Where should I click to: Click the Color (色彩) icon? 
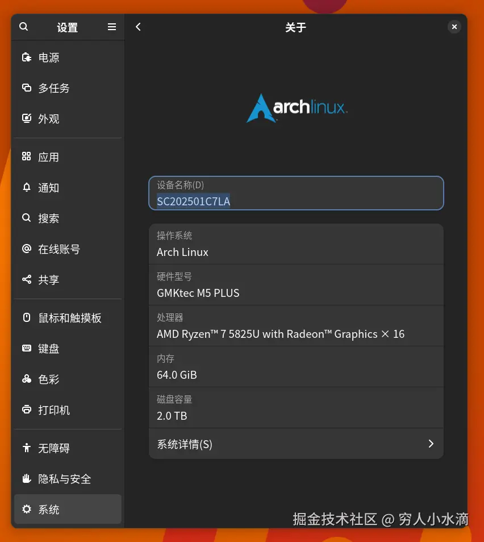pos(27,379)
